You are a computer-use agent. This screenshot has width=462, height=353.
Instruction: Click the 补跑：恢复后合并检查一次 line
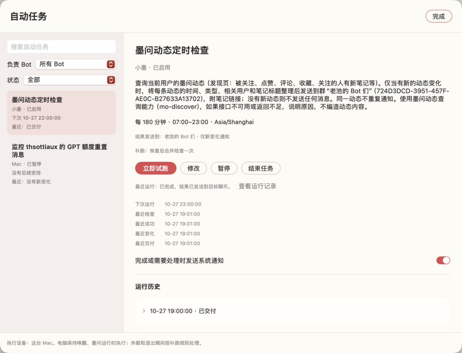[164, 151]
